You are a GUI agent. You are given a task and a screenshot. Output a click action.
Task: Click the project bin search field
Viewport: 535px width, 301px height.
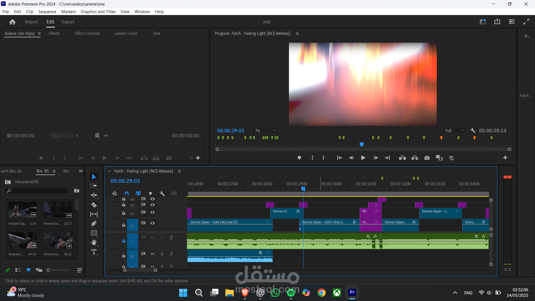[x=37, y=191]
